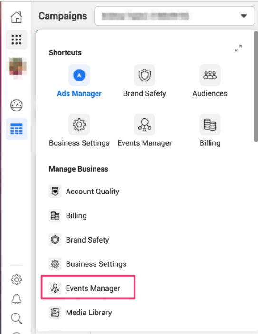258x334 pixels.
Task: Open notifications bell icon
Action: [17, 299]
